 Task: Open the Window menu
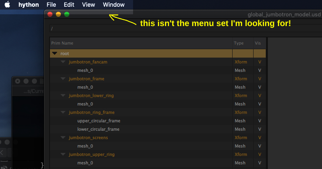114,5
